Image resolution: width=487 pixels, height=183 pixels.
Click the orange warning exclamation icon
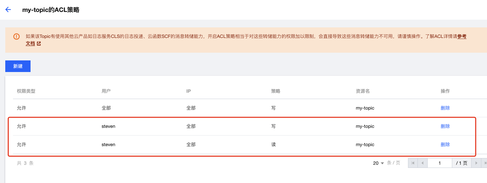click(17, 37)
